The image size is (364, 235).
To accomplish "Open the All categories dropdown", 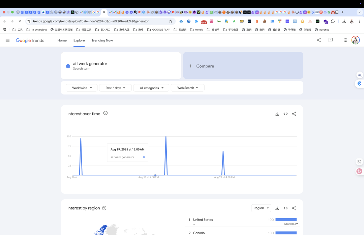I will point(151,88).
